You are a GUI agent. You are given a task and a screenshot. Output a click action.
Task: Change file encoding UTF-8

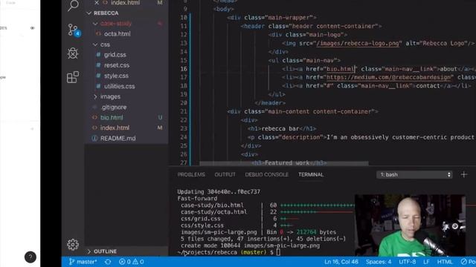pos(407,262)
